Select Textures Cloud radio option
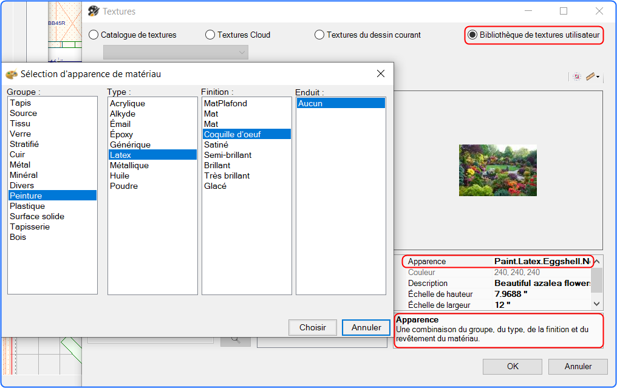The height and width of the screenshot is (388, 617). [238, 35]
